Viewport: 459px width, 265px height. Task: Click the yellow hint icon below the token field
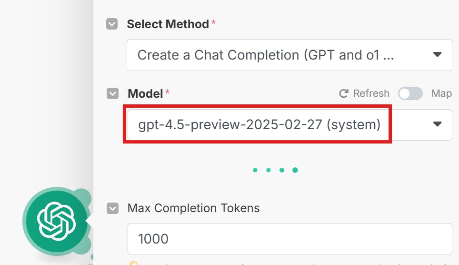(133, 263)
